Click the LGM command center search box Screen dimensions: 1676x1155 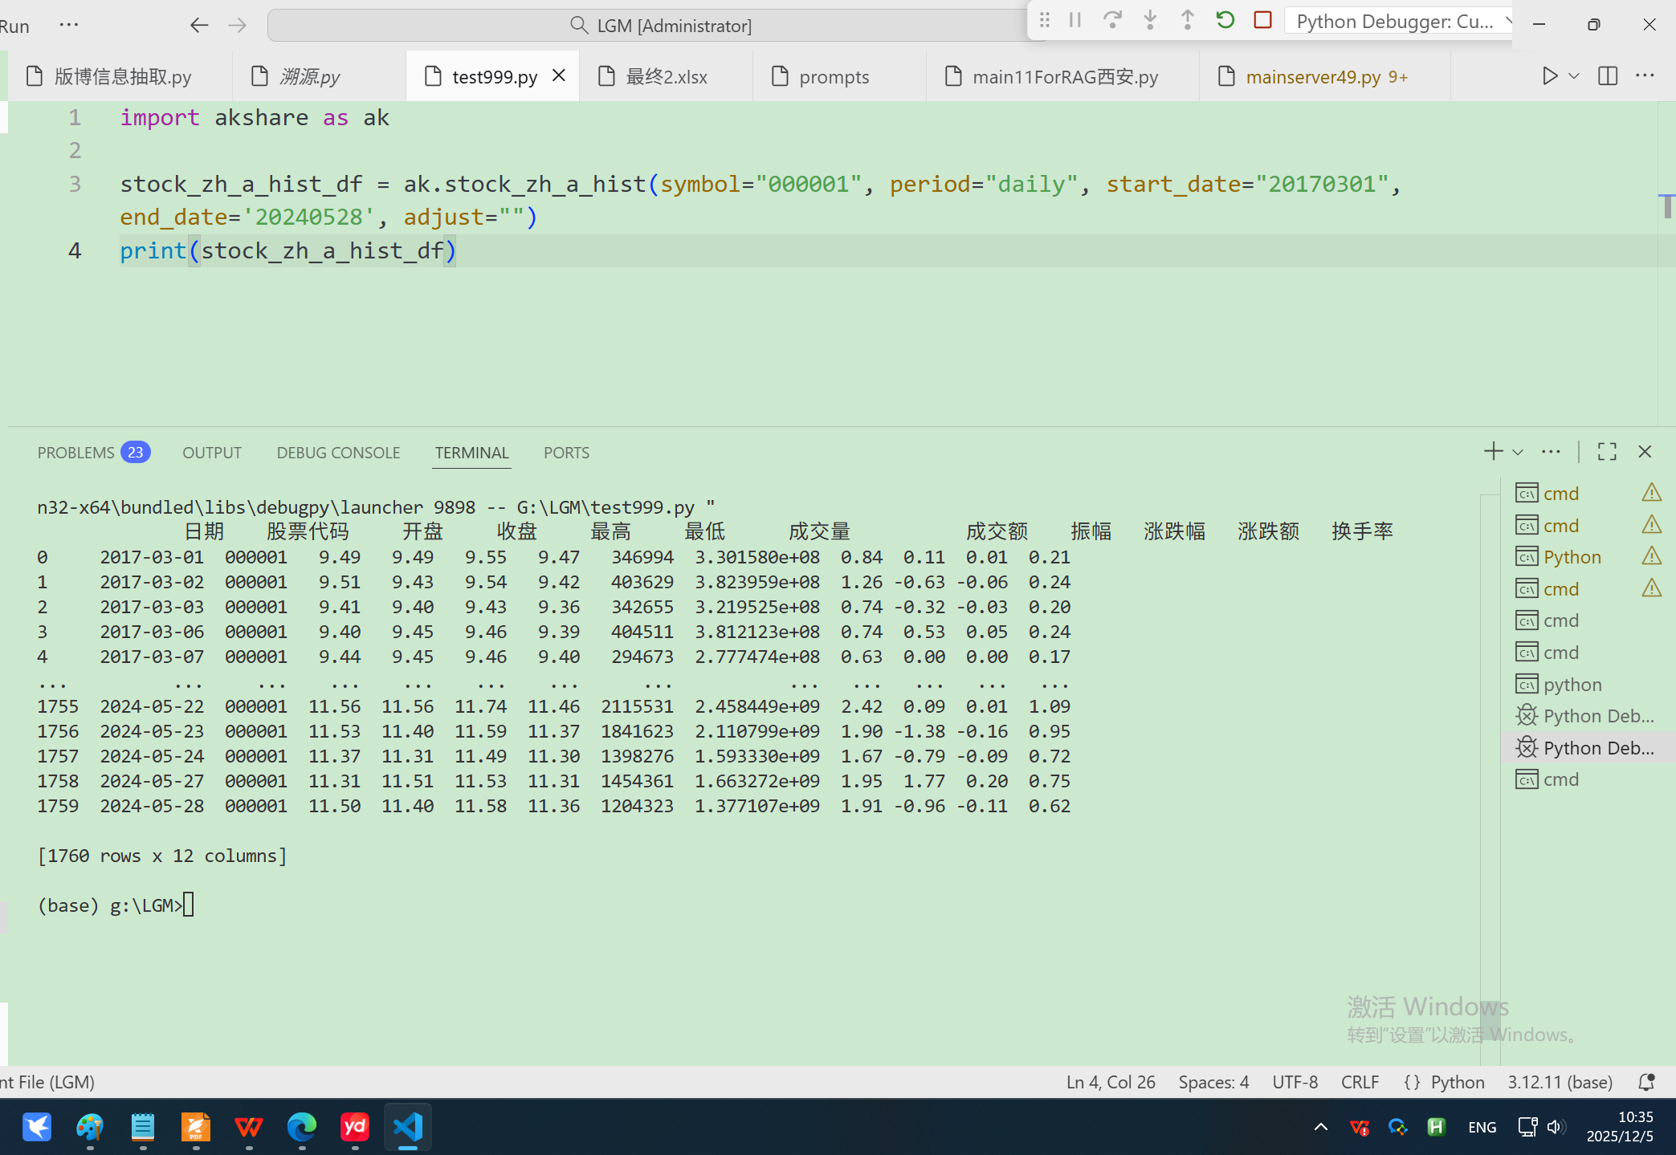(x=659, y=26)
